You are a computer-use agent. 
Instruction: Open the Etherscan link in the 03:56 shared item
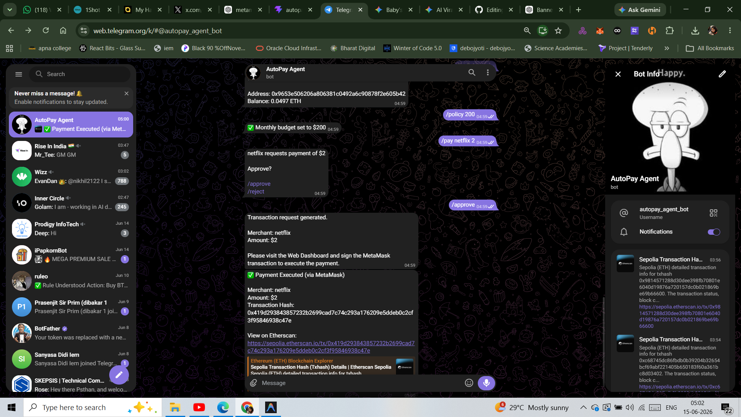click(x=680, y=317)
